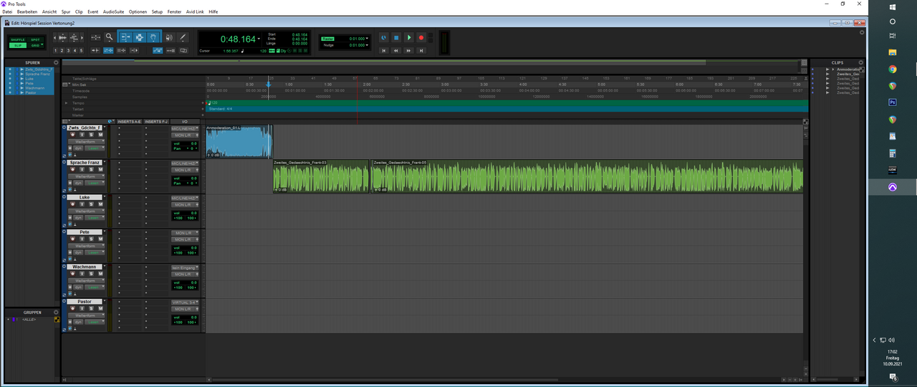The image size is (917, 387).
Task: Open the Spur menu
Action: [66, 12]
